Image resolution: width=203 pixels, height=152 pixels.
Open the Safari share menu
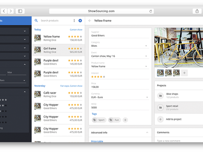tap(197, 11)
